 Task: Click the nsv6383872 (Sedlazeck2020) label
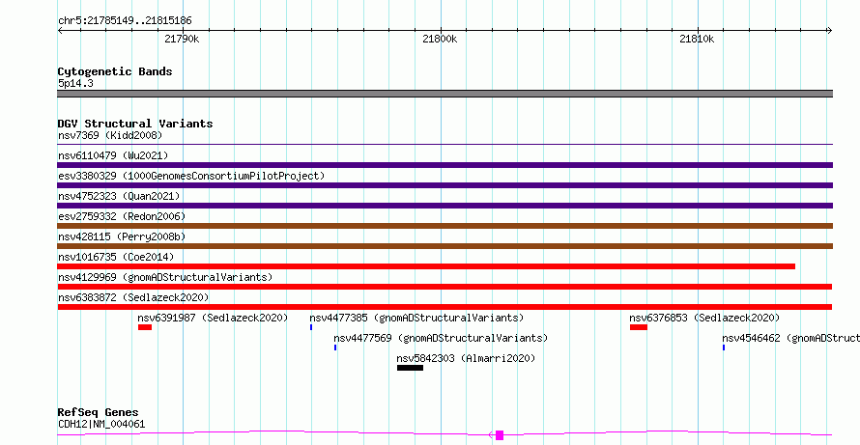click(x=133, y=297)
